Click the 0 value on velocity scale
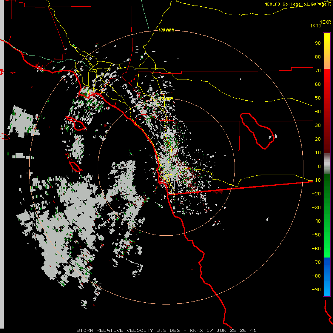This screenshot has width=333, height=333. [319, 166]
